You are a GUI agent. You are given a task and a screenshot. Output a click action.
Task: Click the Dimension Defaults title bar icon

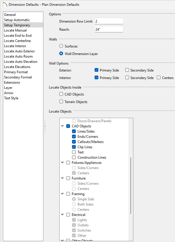(5, 4)
